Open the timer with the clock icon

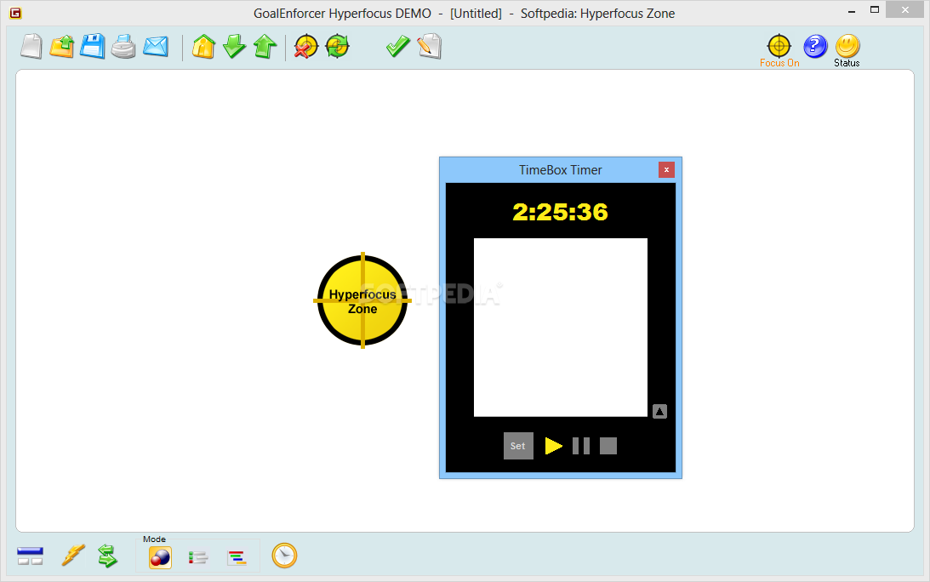point(284,556)
